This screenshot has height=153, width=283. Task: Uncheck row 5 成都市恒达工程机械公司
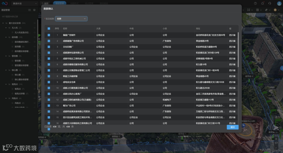point(49,58)
